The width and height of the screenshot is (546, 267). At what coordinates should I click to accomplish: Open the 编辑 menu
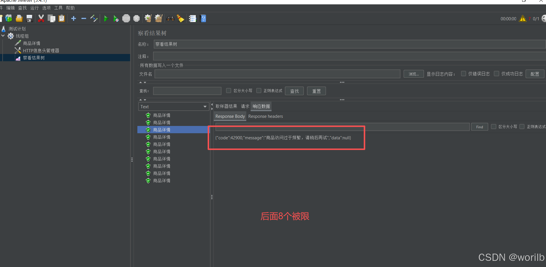(x=10, y=8)
